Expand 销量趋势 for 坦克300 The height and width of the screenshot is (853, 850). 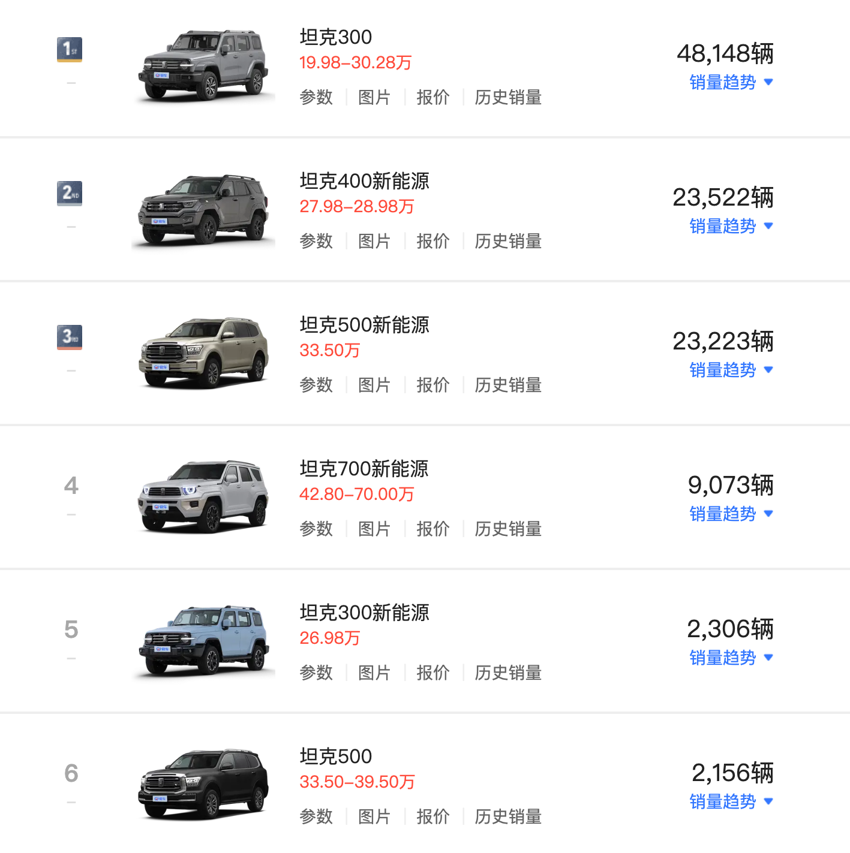[x=731, y=82]
